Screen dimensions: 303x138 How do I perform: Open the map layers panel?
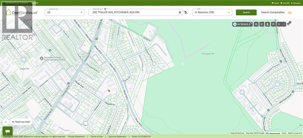289,24
